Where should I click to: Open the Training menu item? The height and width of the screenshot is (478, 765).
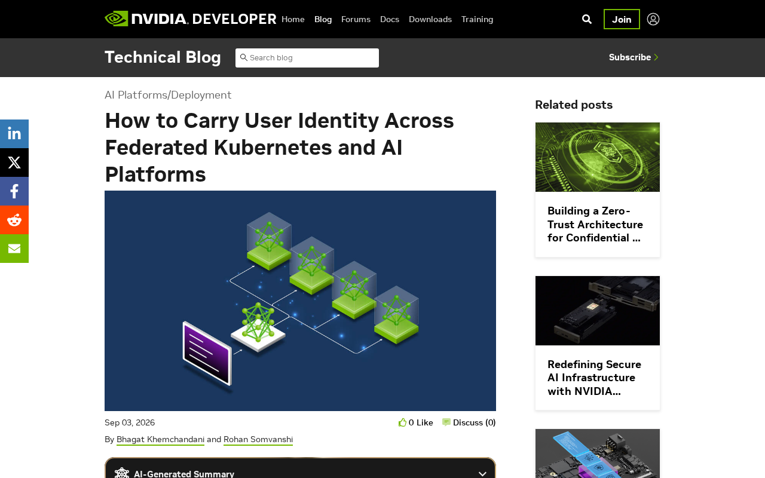tap(478, 19)
